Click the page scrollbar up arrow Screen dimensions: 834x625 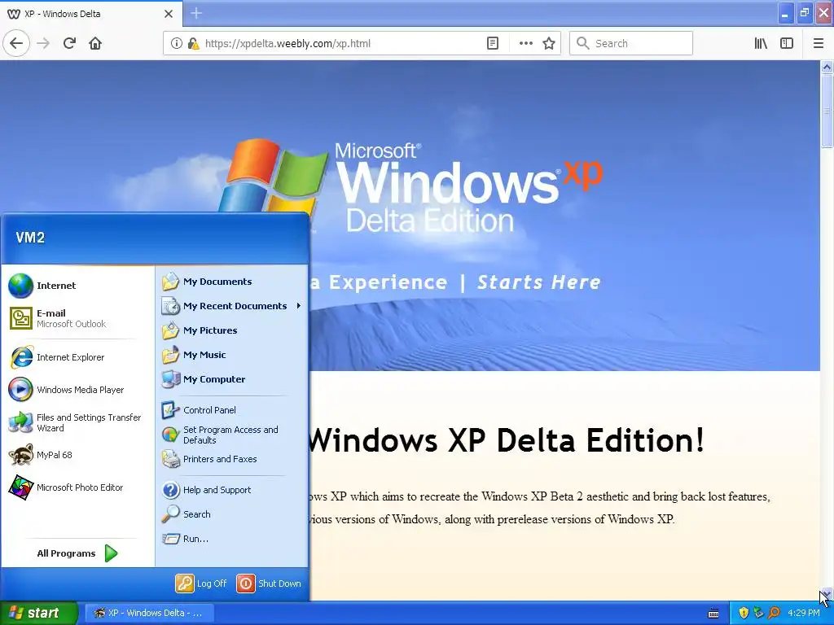pos(827,67)
